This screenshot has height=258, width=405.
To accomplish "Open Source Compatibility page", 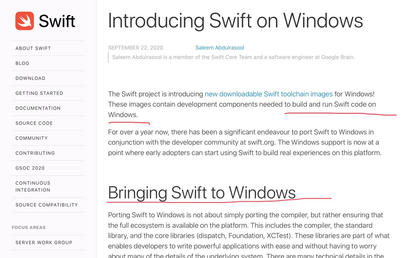I will click(x=47, y=205).
